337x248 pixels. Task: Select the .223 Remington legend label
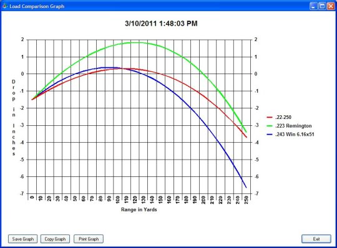(293, 126)
